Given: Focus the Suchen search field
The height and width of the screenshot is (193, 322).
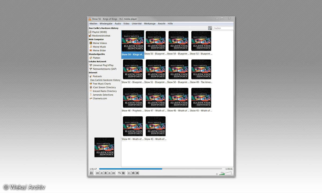Looking at the screenshot, I should click(x=223, y=28).
